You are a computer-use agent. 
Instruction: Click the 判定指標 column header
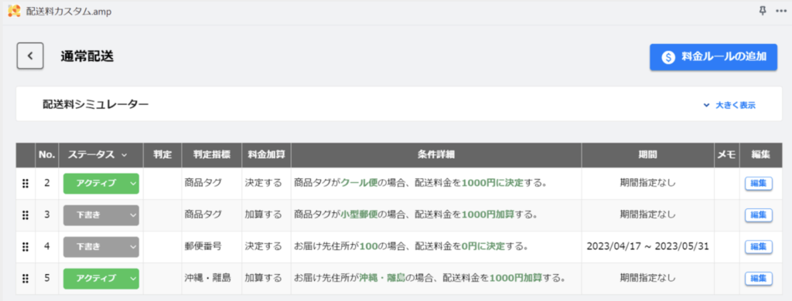(212, 155)
